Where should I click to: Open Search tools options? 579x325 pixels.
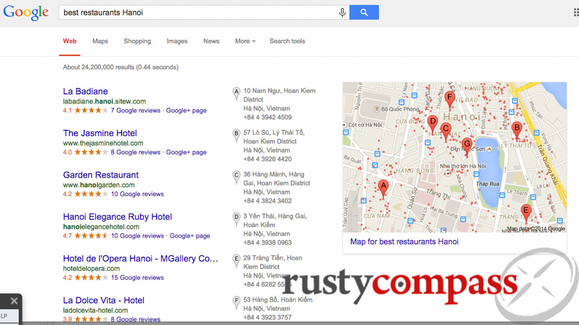pos(287,42)
